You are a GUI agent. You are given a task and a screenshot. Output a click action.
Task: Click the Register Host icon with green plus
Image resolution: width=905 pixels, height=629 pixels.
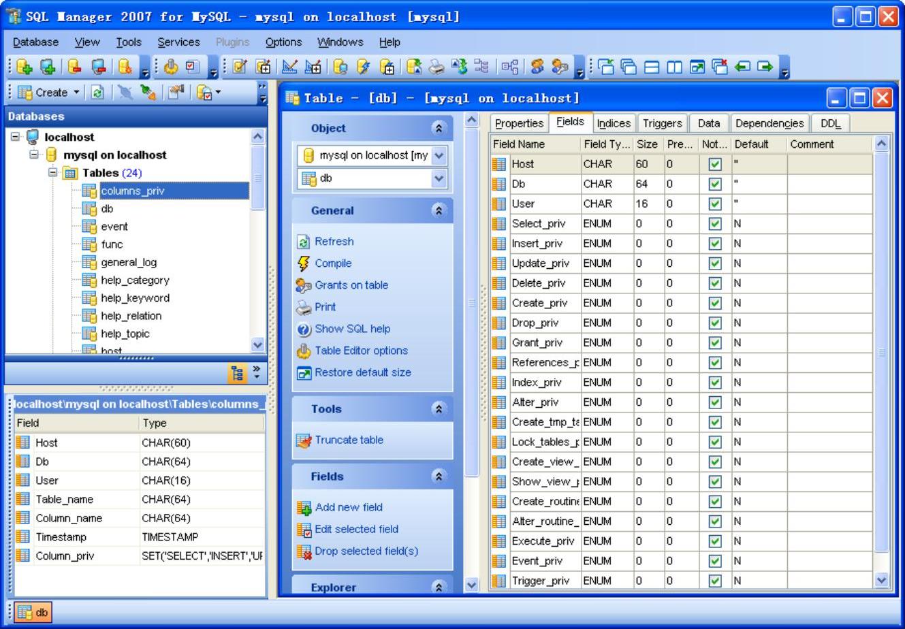[48, 67]
